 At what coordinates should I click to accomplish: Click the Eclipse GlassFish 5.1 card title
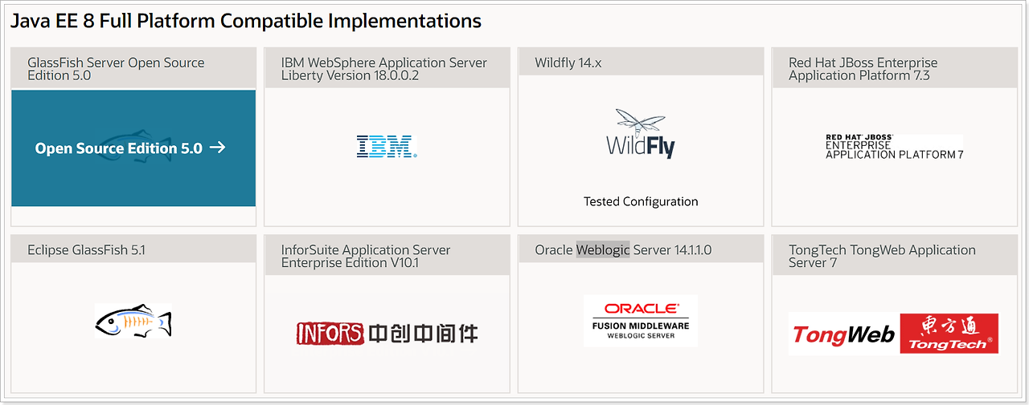[87, 250]
